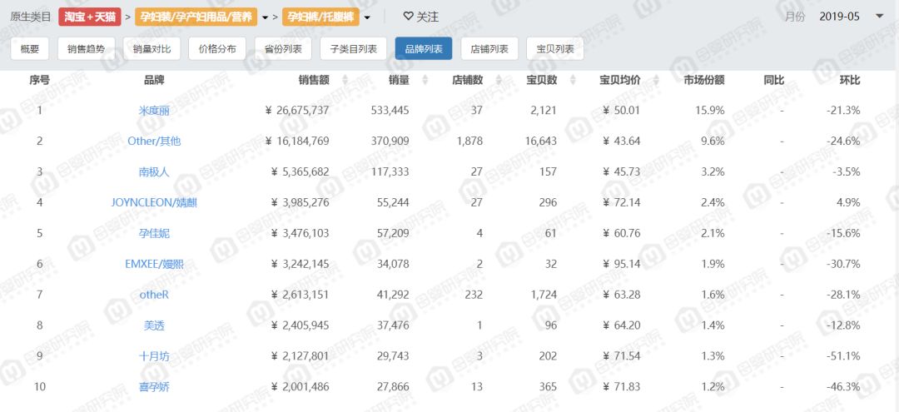Open the JOYNCLEON/婧麒 brand link
This screenshot has height=412, width=899.
(x=154, y=202)
